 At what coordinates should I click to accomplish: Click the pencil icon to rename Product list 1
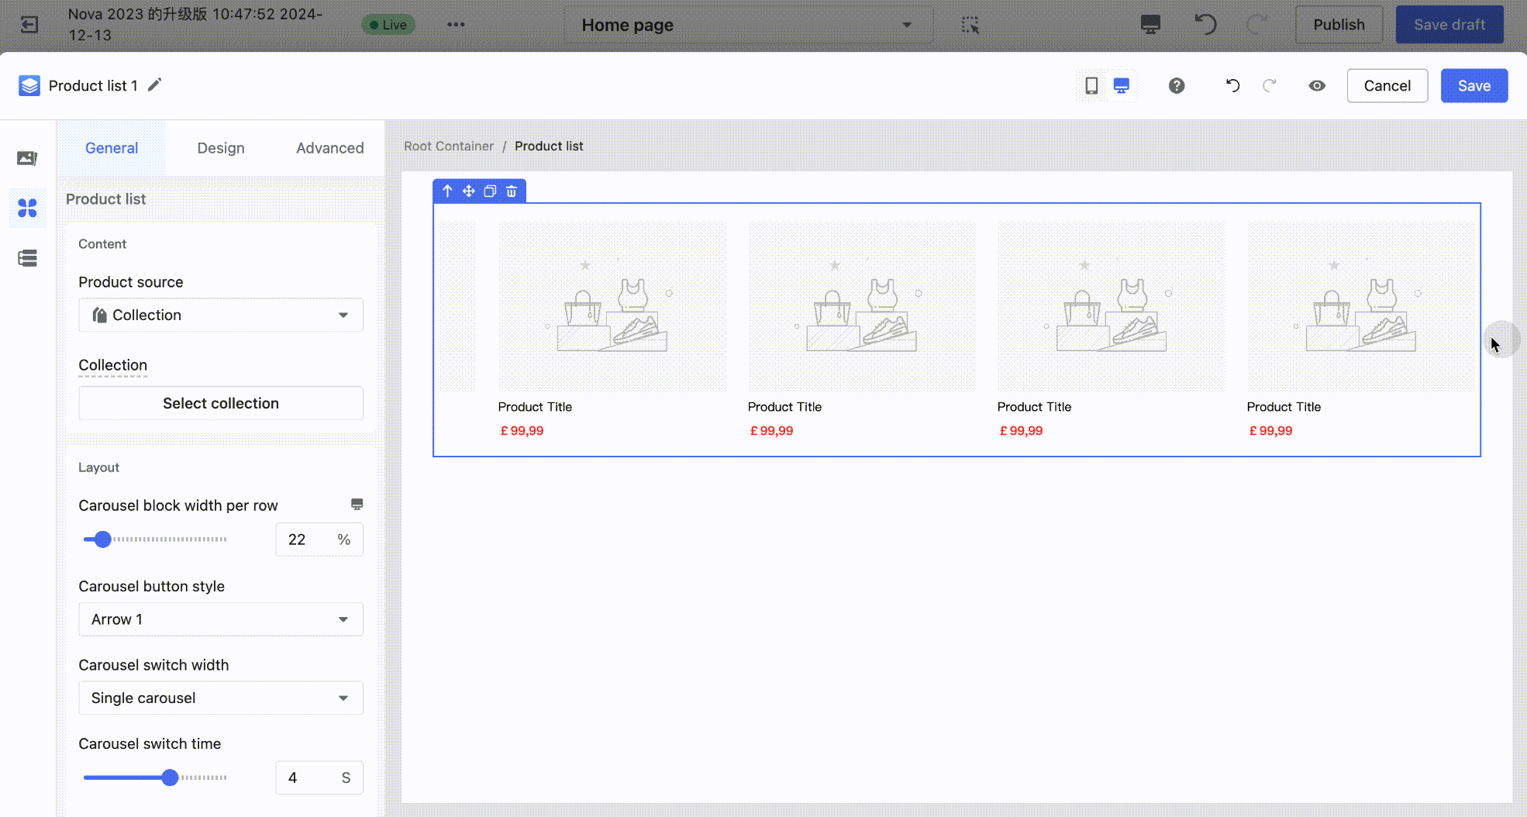click(155, 84)
